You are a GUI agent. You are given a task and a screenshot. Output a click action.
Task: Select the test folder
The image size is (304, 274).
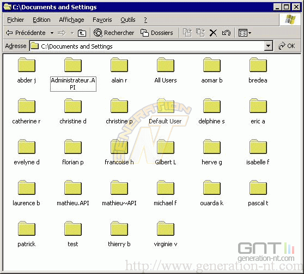[73, 234]
